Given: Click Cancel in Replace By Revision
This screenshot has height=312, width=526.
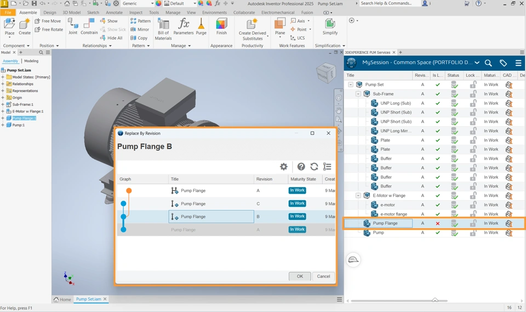Looking at the screenshot, I should pos(323,276).
